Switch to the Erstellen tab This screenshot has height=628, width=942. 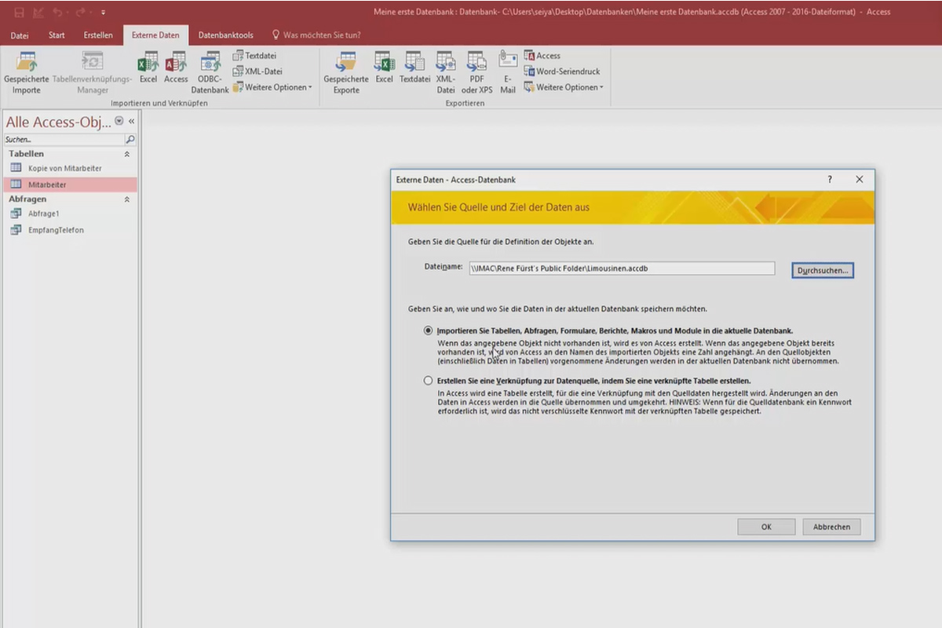pyautogui.click(x=98, y=35)
